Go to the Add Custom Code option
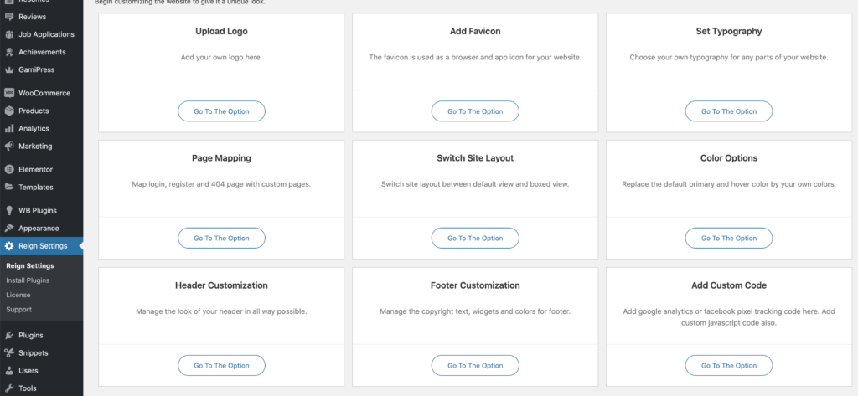 (728, 366)
